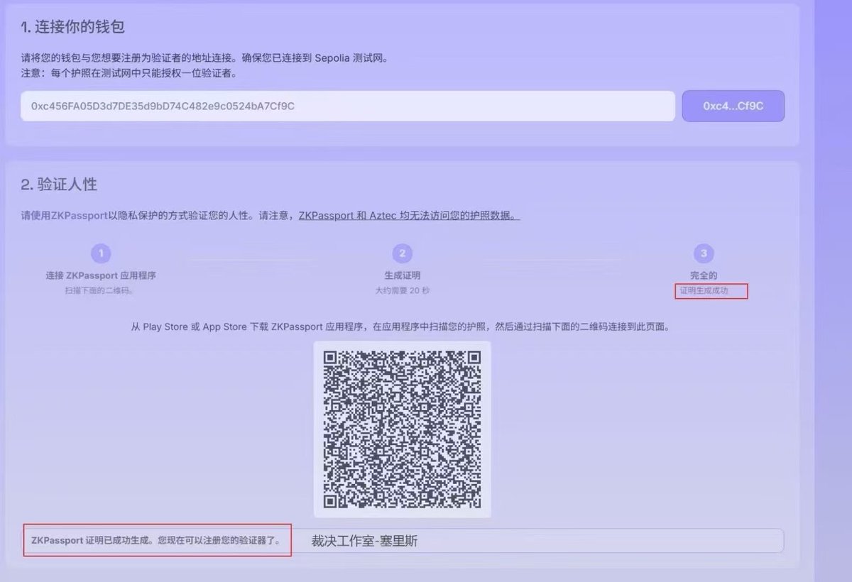Screen dimensions: 852x582
Task: Select step 1 circle for connecting ZKPassport
Action: (101, 253)
